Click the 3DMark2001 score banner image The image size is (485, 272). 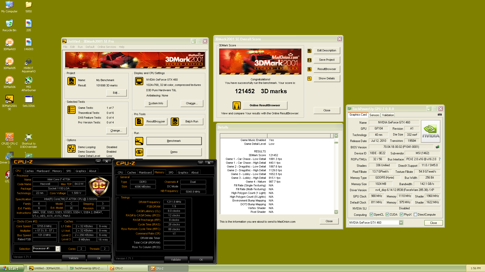pyautogui.click(x=260, y=61)
